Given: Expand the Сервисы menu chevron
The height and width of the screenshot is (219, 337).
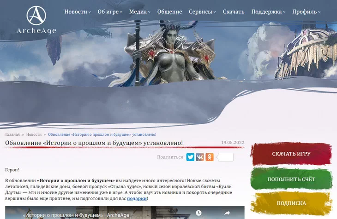Looking at the screenshot, I should (x=215, y=12).
